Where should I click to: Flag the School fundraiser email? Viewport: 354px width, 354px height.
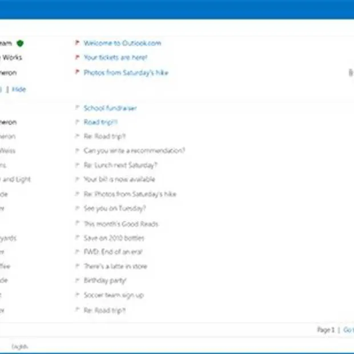point(77,108)
